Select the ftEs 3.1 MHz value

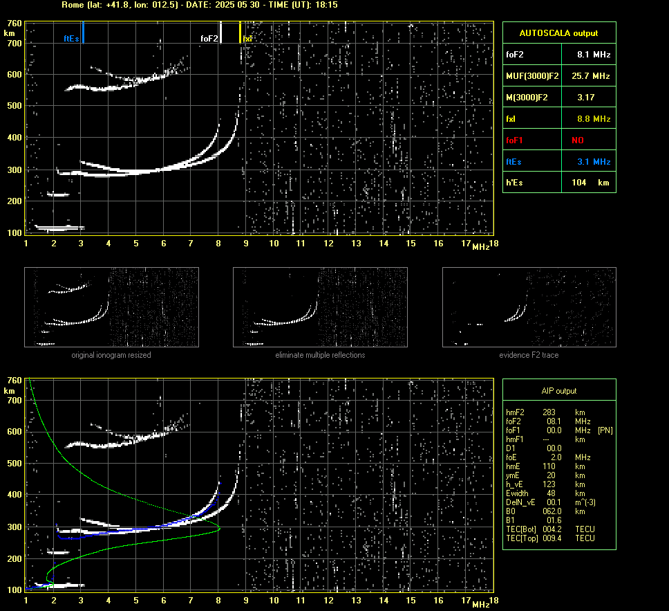coord(594,161)
